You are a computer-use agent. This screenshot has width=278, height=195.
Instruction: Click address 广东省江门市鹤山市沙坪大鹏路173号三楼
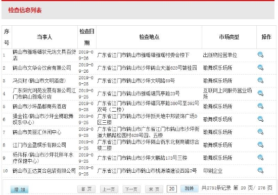(142, 158)
